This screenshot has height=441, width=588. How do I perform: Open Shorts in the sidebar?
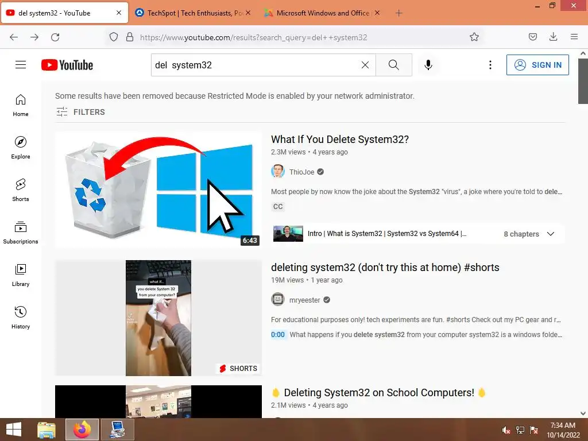[21, 190]
